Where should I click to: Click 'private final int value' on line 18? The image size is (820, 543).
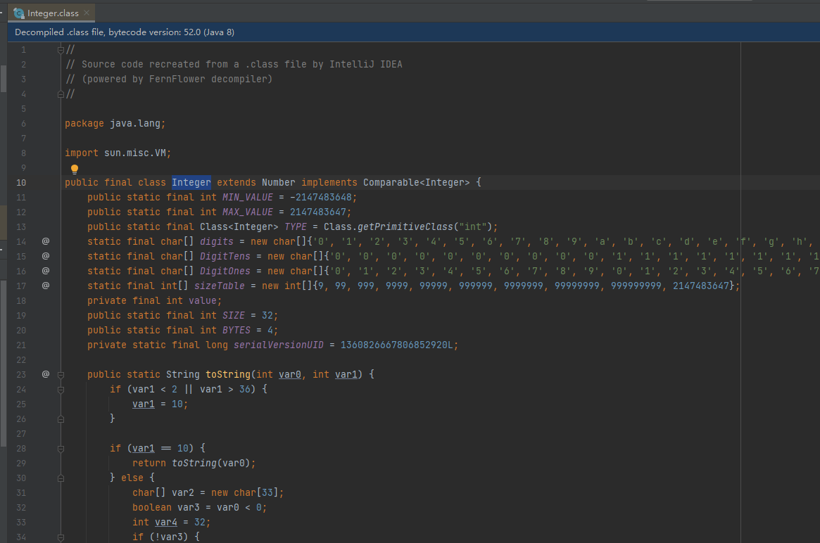(154, 300)
